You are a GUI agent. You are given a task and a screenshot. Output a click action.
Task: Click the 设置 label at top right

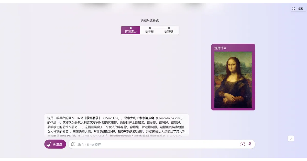click(300, 9)
